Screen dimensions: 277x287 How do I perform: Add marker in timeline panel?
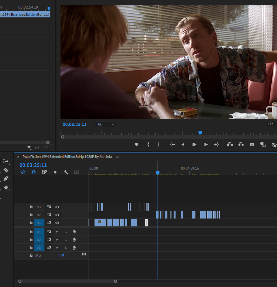point(55,172)
